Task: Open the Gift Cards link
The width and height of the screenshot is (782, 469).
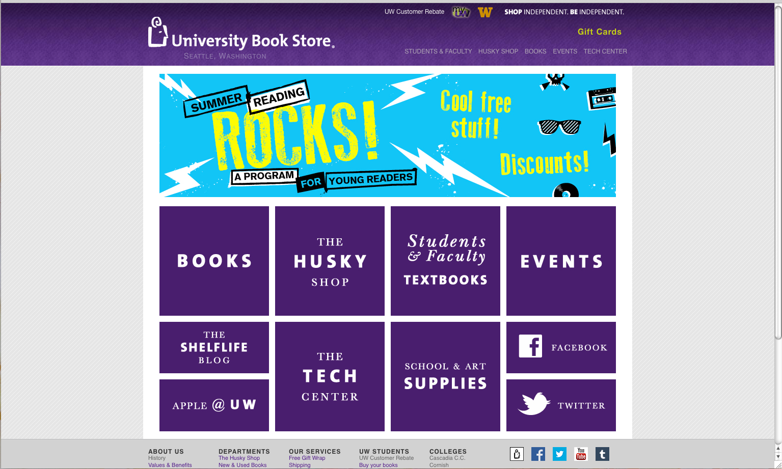Action: click(600, 32)
